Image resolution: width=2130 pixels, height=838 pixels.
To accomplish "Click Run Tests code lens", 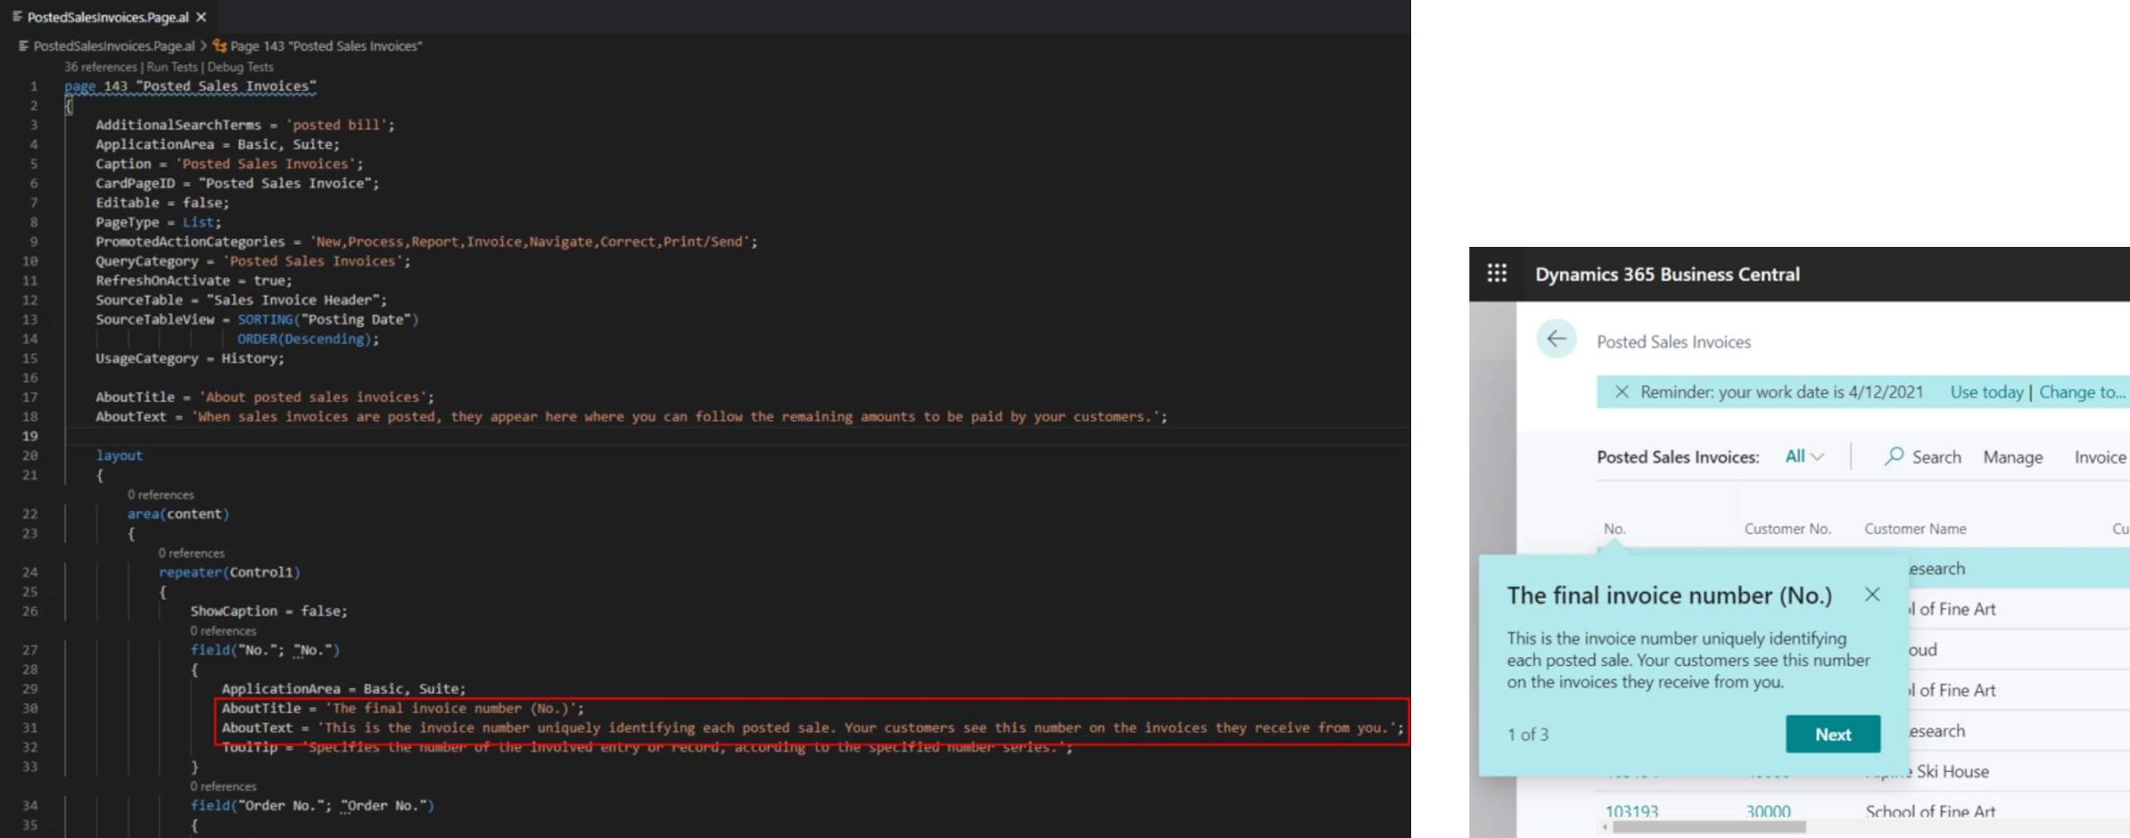I will 172,67.
